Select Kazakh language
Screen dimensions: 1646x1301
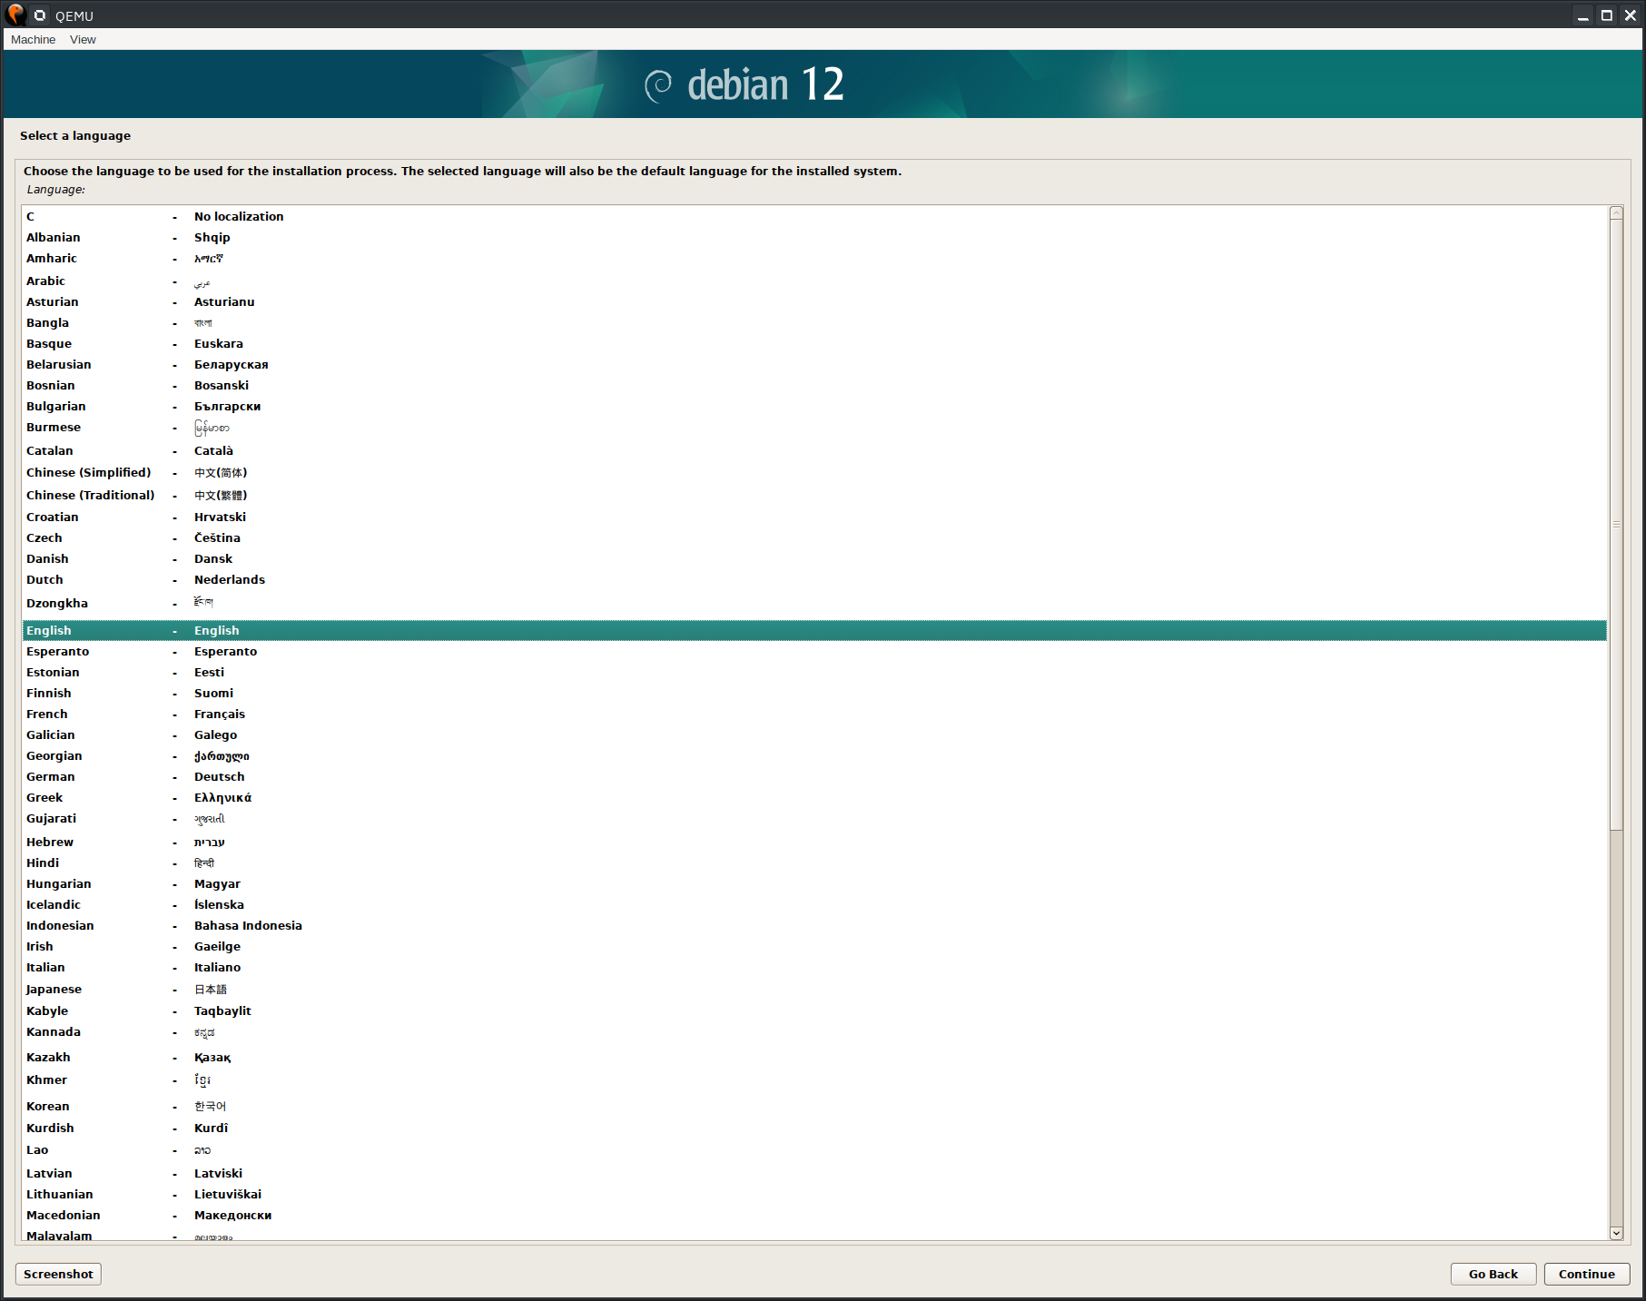click(x=814, y=1057)
